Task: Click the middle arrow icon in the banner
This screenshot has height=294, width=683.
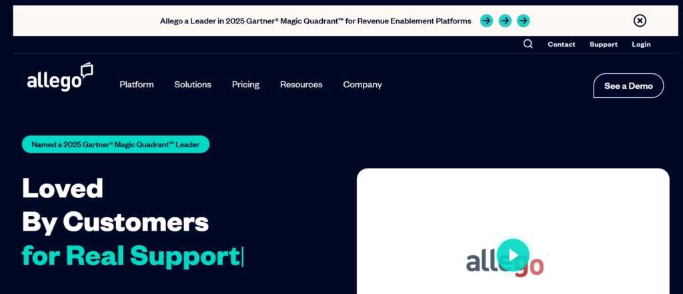Action: point(505,21)
